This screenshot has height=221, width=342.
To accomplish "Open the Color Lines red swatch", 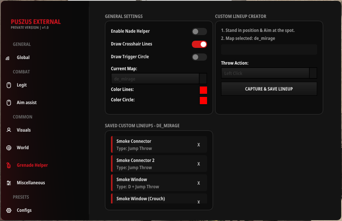I will 203,90.
